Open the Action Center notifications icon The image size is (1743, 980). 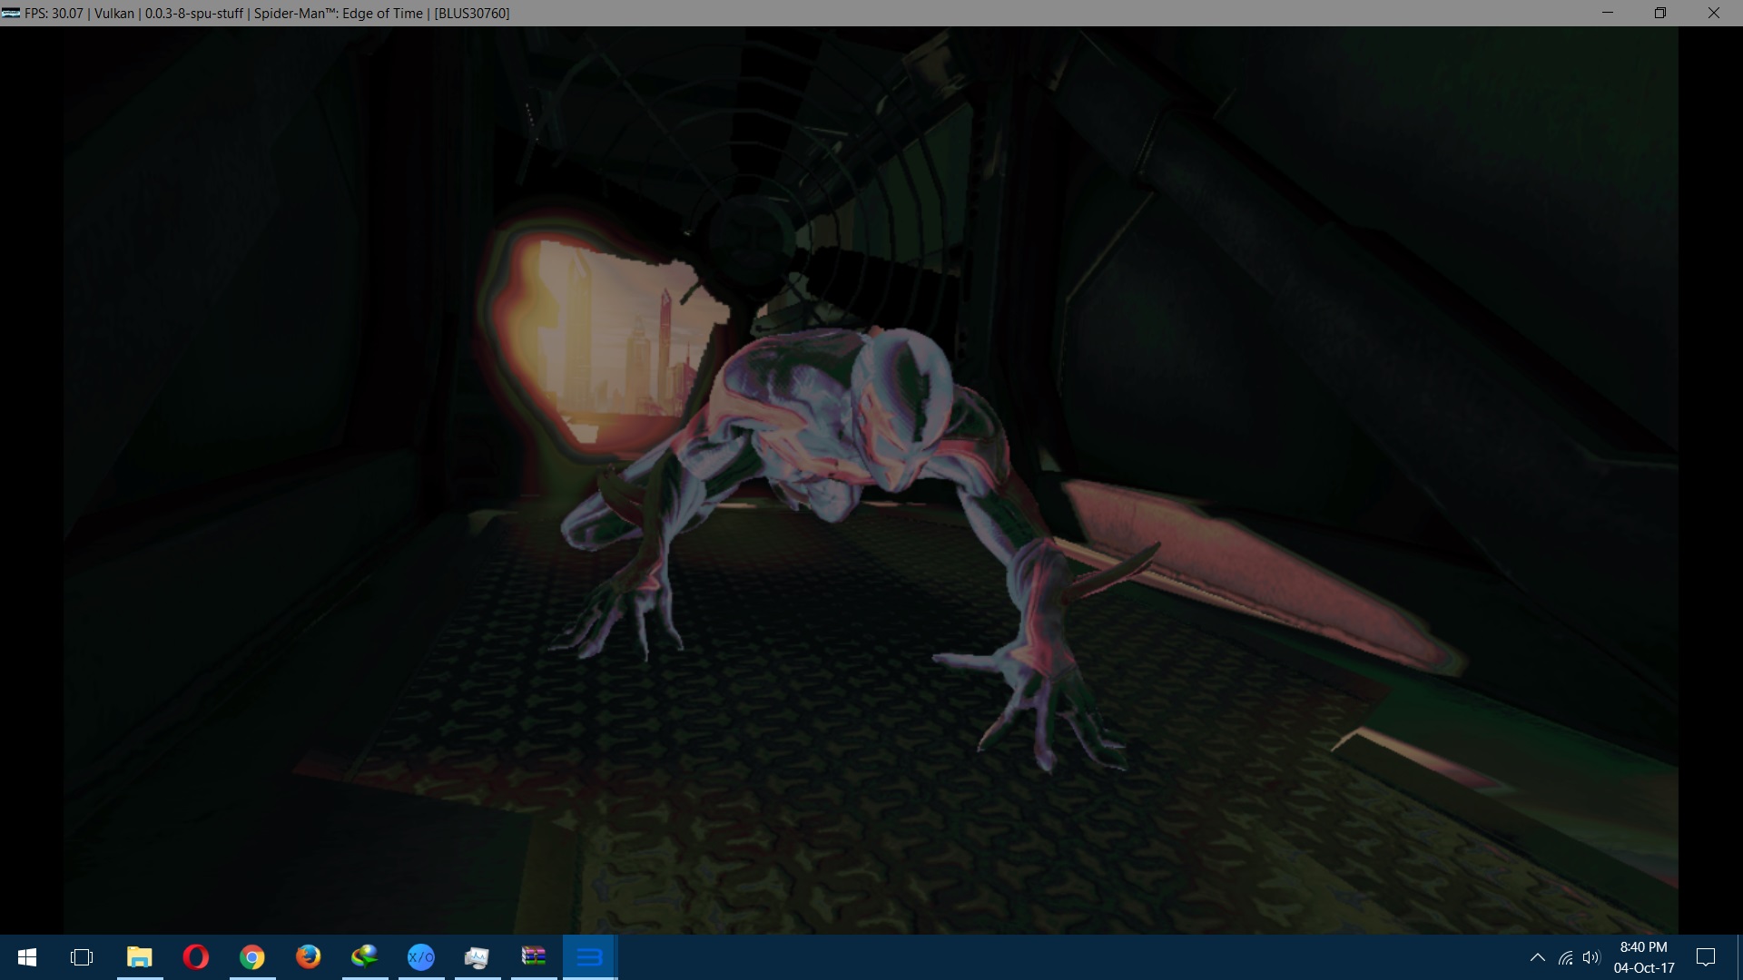(1706, 957)
